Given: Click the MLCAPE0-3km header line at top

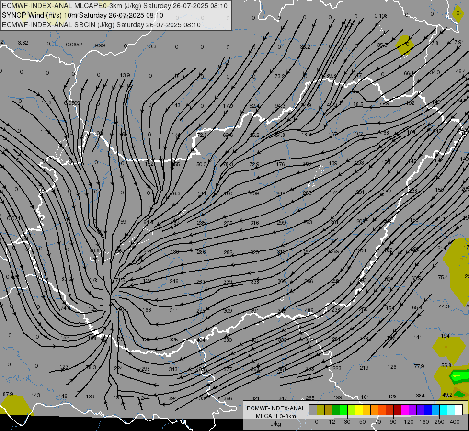Looking at the screenshot, I should pos(114,6).
